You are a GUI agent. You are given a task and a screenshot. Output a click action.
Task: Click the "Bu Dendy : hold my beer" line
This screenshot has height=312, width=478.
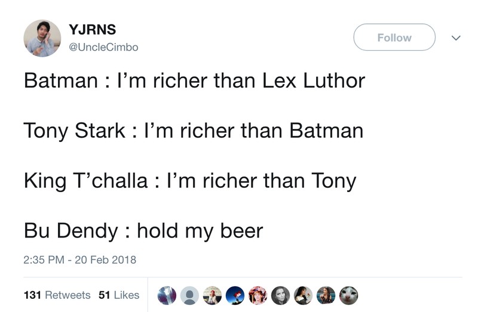pyautogui.click(x=143, y=230)
